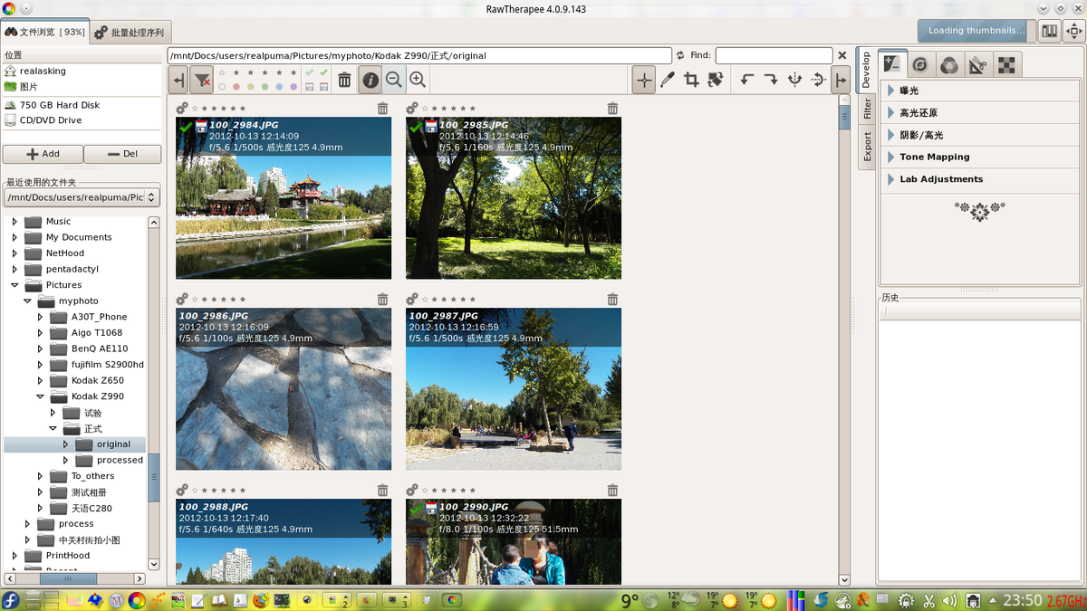Expand the Lab Adjustments section
1087x611 pixels.
coord(979,179)
